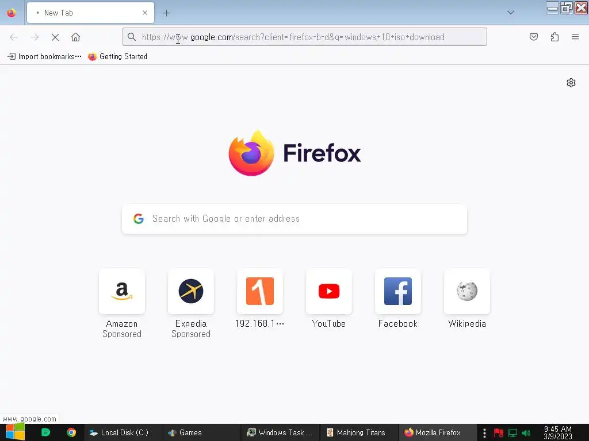Launch Chrome from the taskbar

[x=71, y=432]
